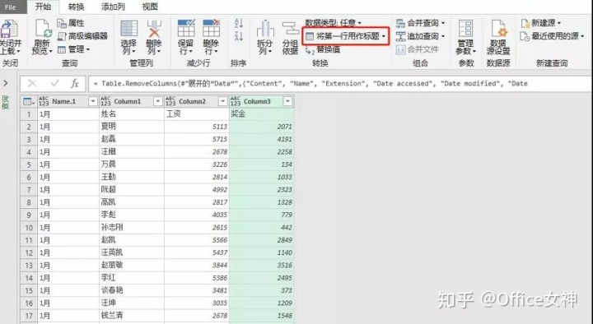Open the Recent Sources (最近使用的源) dropdown
Image resolution: width=593 pixels, height=324 pixels.
pos(552,36)
